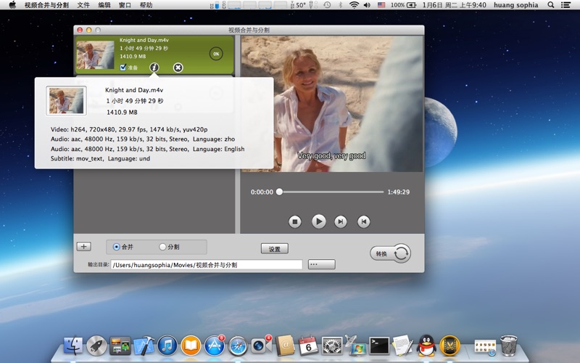Add a video with the plus button
Viewport: 580px width, 363px height.
[84, 247]
